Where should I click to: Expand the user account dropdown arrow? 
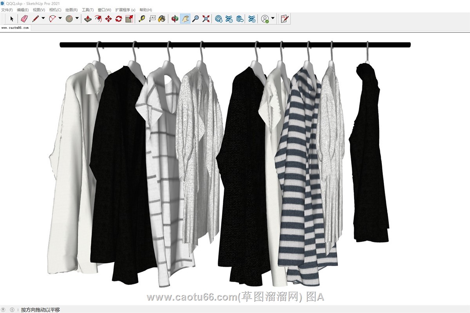coord(273,18)
